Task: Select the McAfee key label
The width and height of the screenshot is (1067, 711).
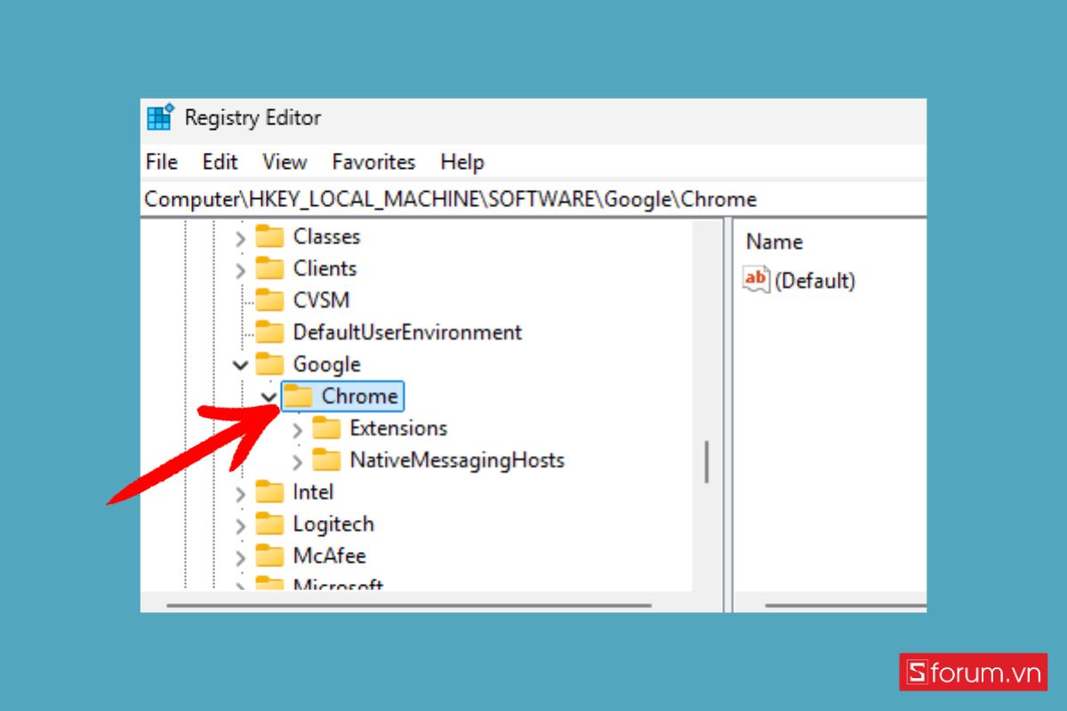Action: tap(329, 556)
